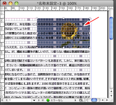116x105 pixels.
Task: Click the horizontal ruler at 150 mark
Action: click(x=62, y=8)
